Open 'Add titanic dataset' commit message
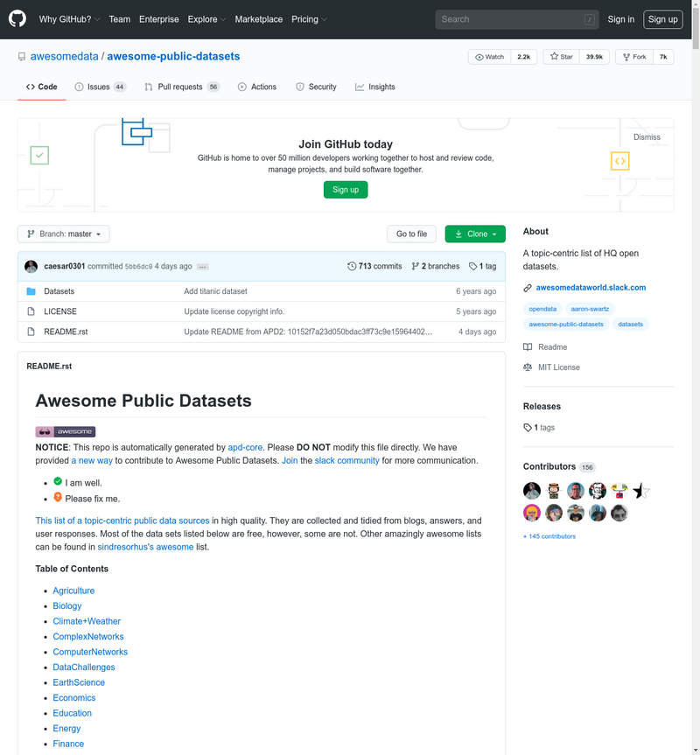Screen dimensions: 700x755 point(215,291)
